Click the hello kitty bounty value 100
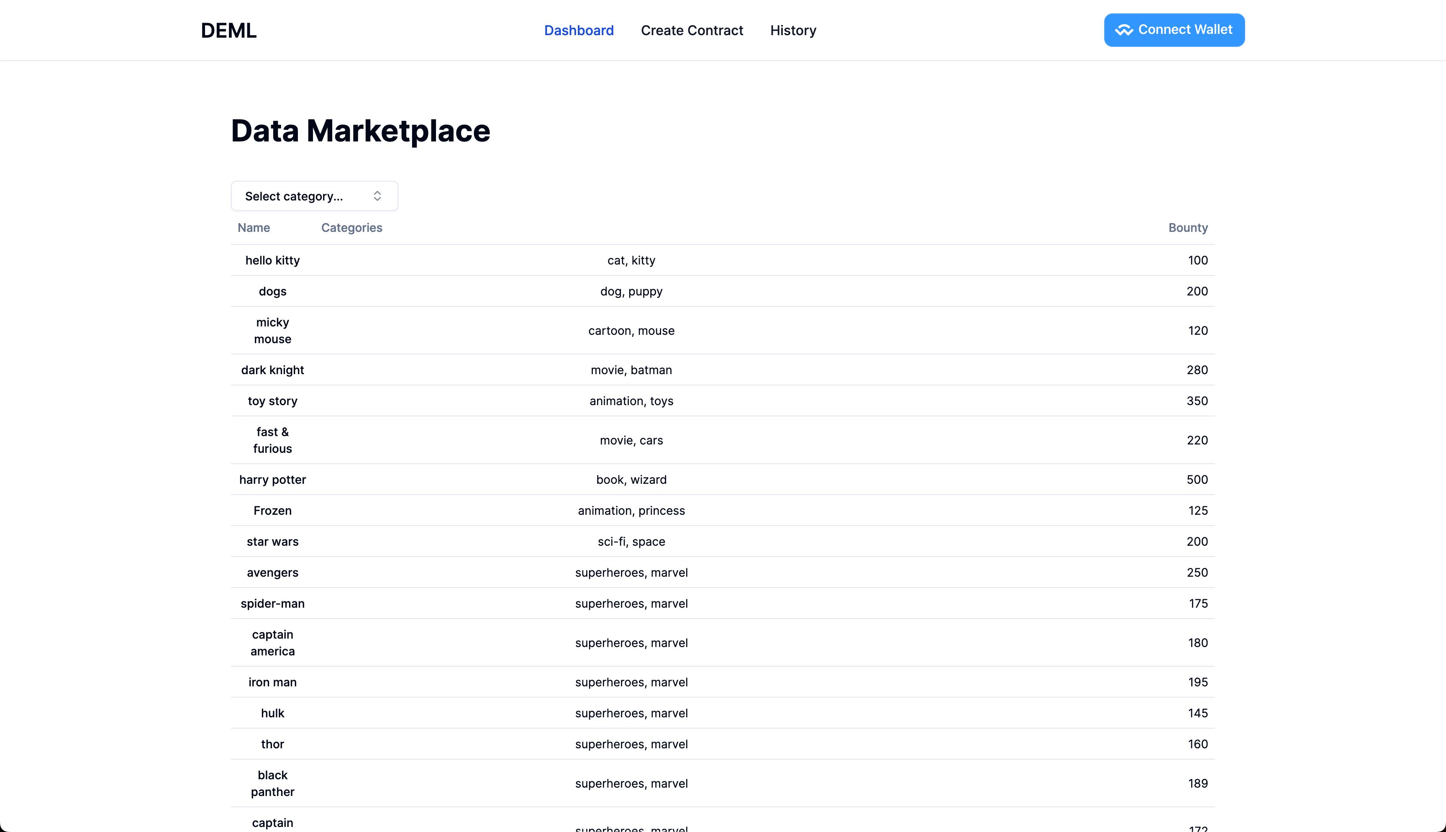Viewport: 1446px width, 832px height. pyautogui.click(x=1197, y=260)
